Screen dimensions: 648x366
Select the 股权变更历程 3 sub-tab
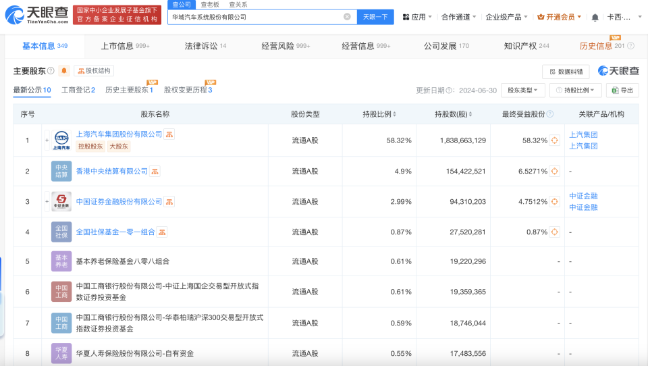point(188,90)
